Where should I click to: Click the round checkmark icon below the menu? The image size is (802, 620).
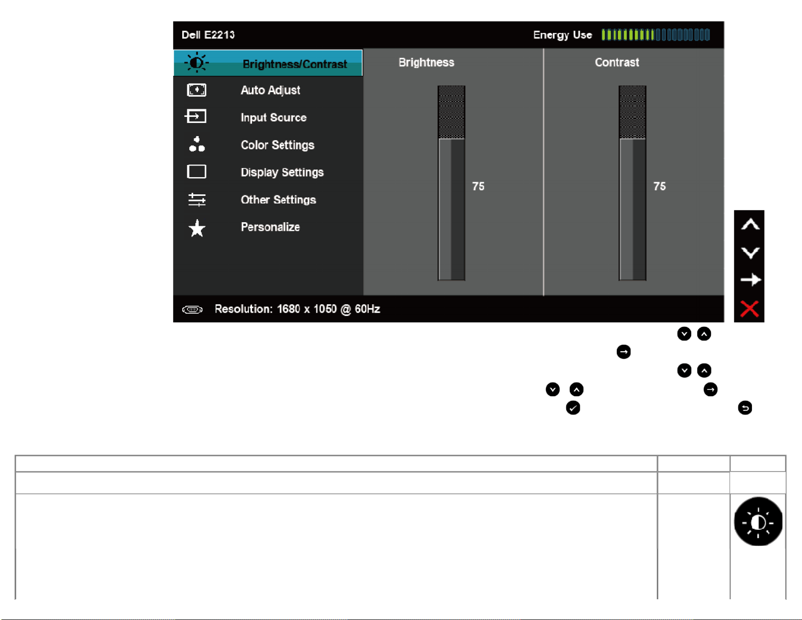573,408
